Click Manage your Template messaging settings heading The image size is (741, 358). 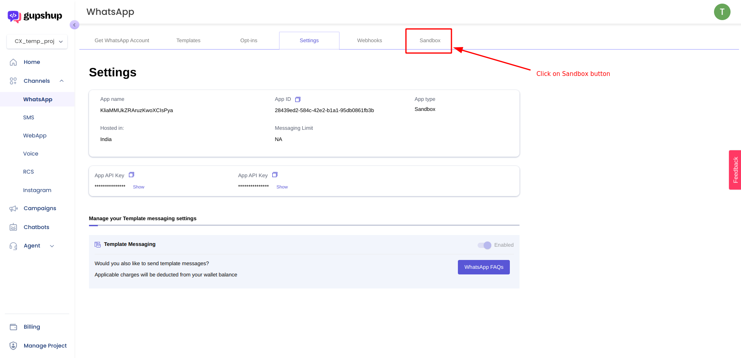143,219
